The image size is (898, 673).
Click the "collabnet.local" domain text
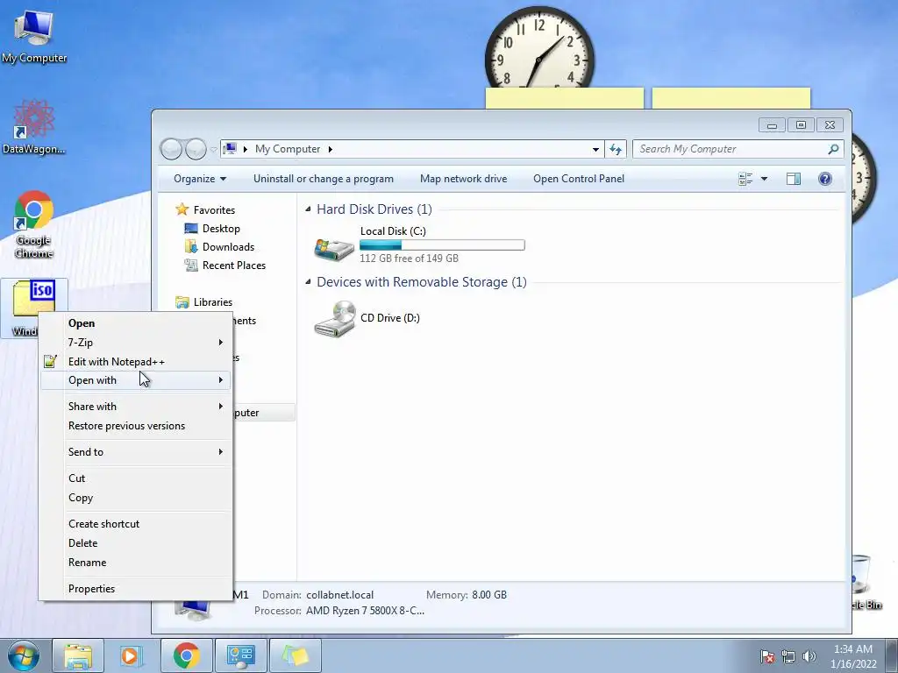point(339,595)
